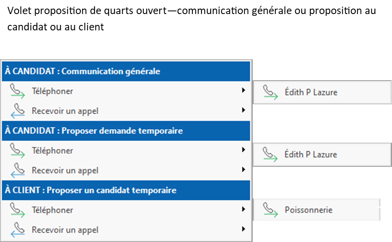Screen dimensions: 392x242
Task: Expand Recevoir un appel arrow under Communication générale
Action: 244,110
